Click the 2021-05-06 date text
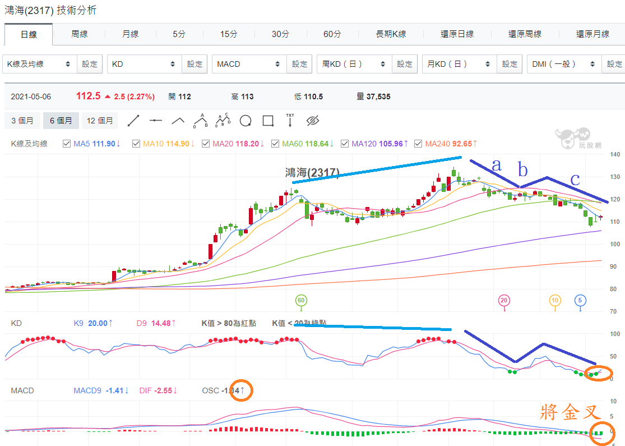 coord(31,96)
